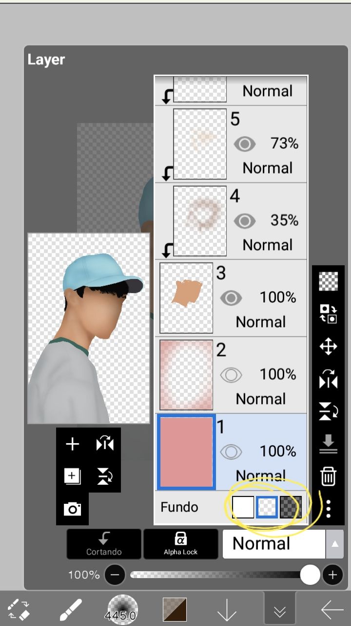Adjust the layer opacity slider handle
Viewport: 351px width, 626px height.
point(310,575)
